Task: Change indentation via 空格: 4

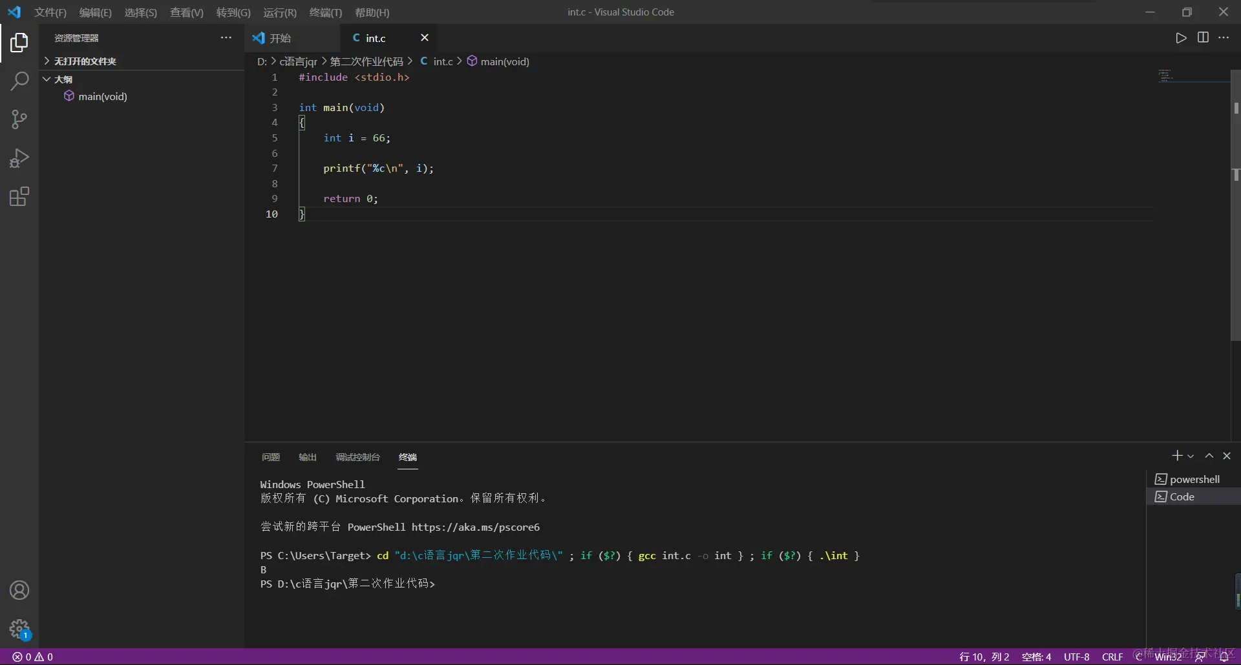Action: pos(1036,657)
